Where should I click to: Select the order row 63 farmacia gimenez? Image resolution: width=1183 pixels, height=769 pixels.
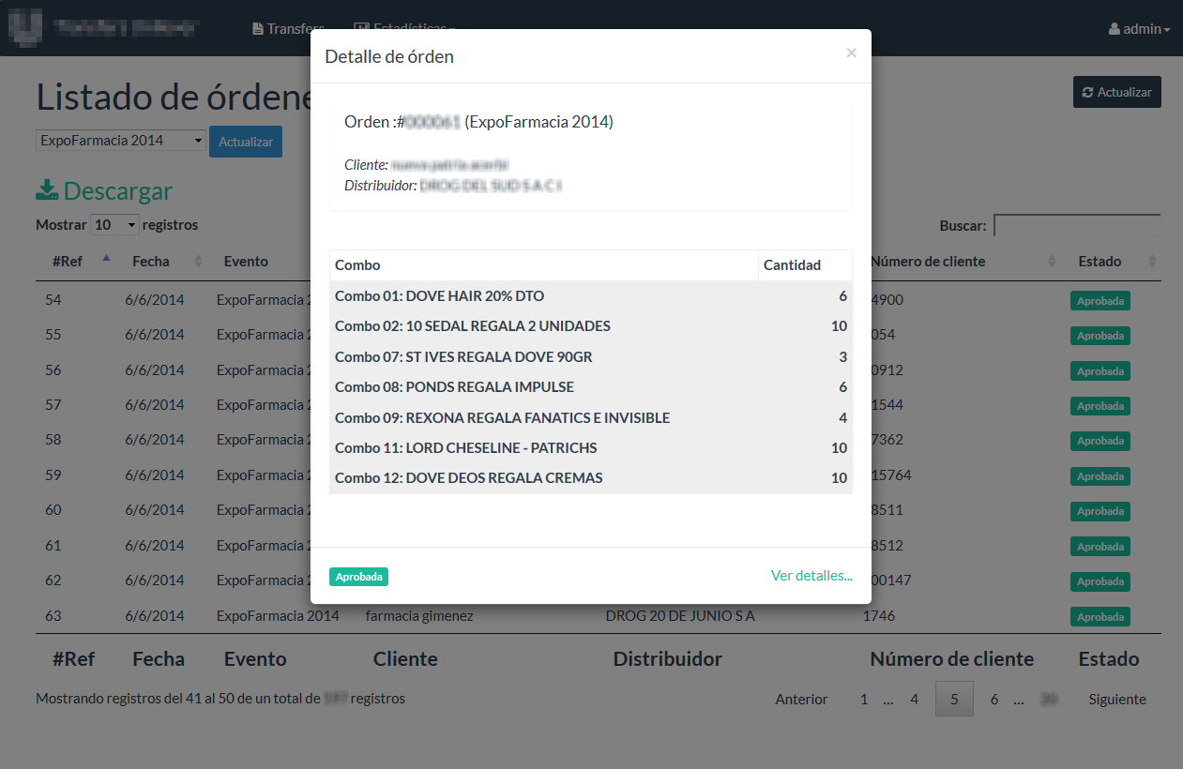pyautogui.click(x=599, y=616)
